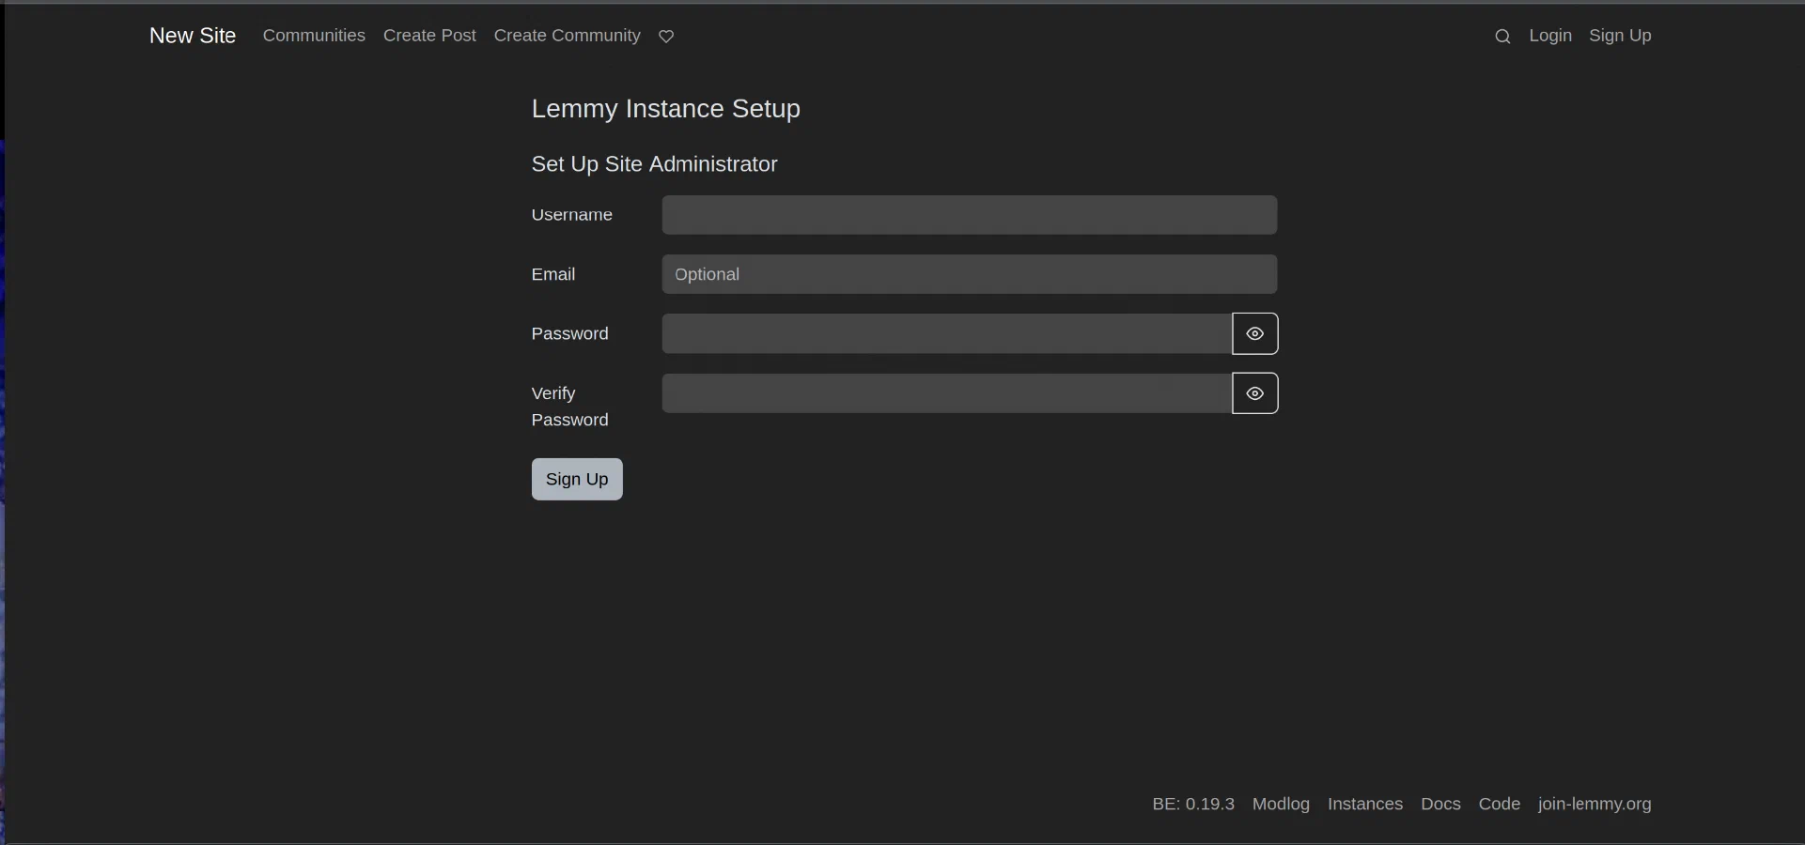
Task: Open the Docs link
Action: [1441, 805]
